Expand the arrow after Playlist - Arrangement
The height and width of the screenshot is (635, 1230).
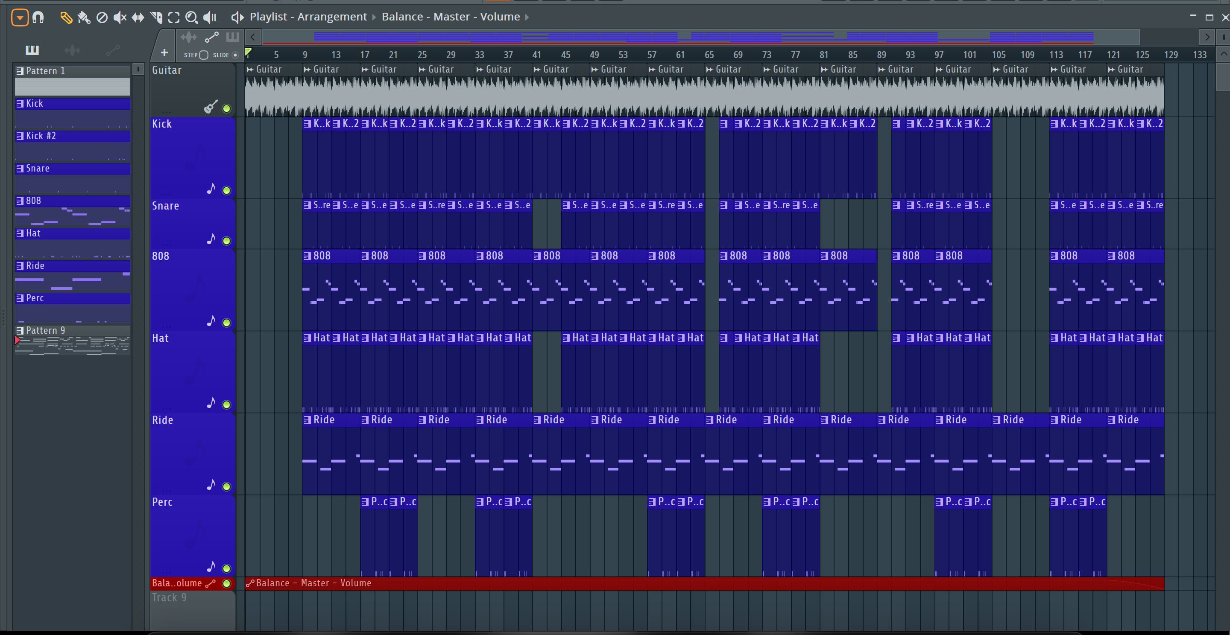(375, 17)
